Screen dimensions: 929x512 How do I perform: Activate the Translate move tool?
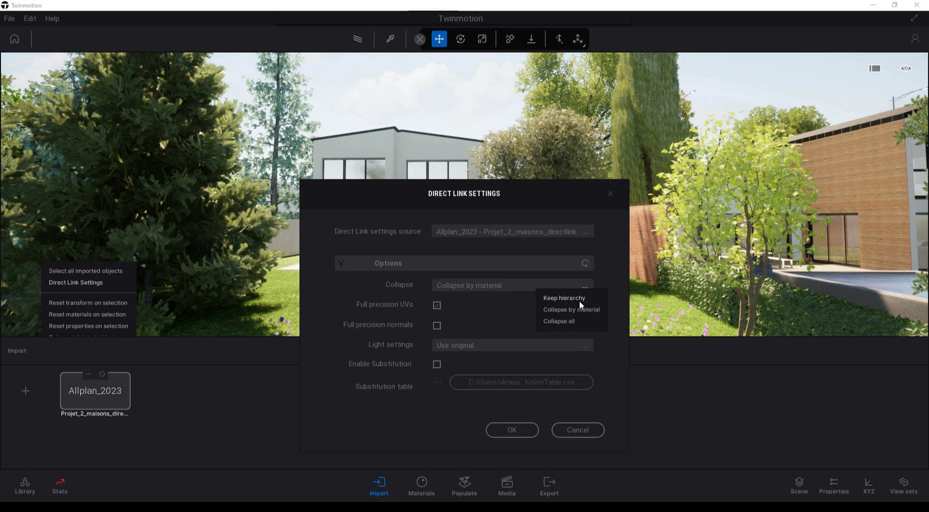(x=439, y=39)
